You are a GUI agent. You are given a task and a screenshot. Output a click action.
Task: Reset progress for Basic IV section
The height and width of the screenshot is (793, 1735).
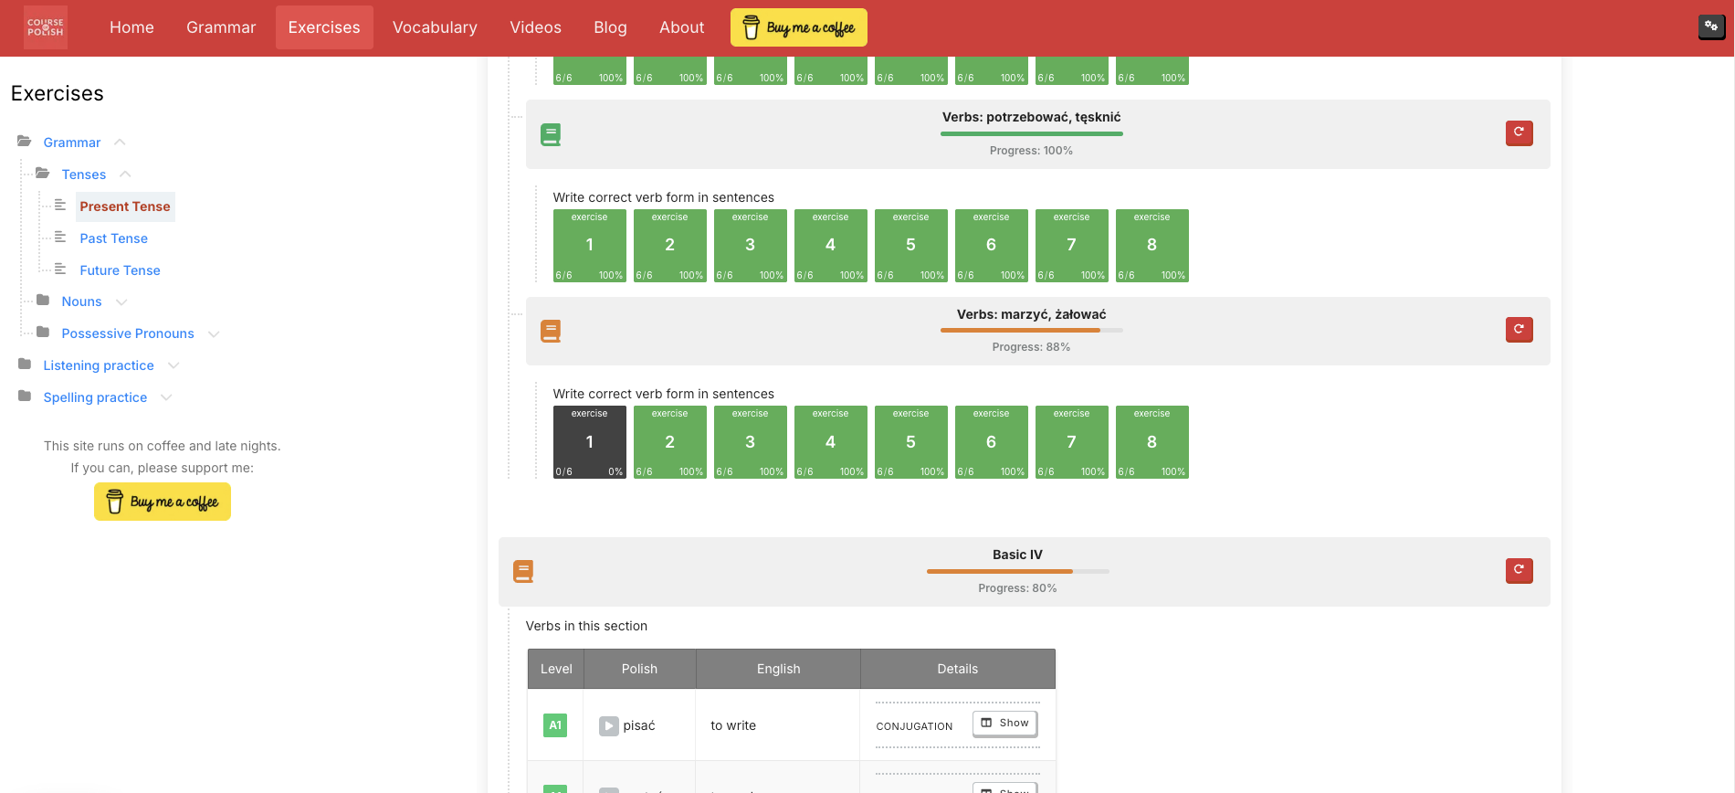pos(1519,570)
